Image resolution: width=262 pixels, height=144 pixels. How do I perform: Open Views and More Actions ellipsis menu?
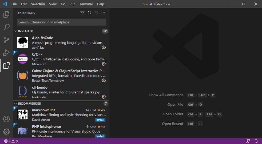[x=103, y=13]
